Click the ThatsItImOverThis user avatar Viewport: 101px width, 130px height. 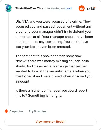[x=8, y=8]
